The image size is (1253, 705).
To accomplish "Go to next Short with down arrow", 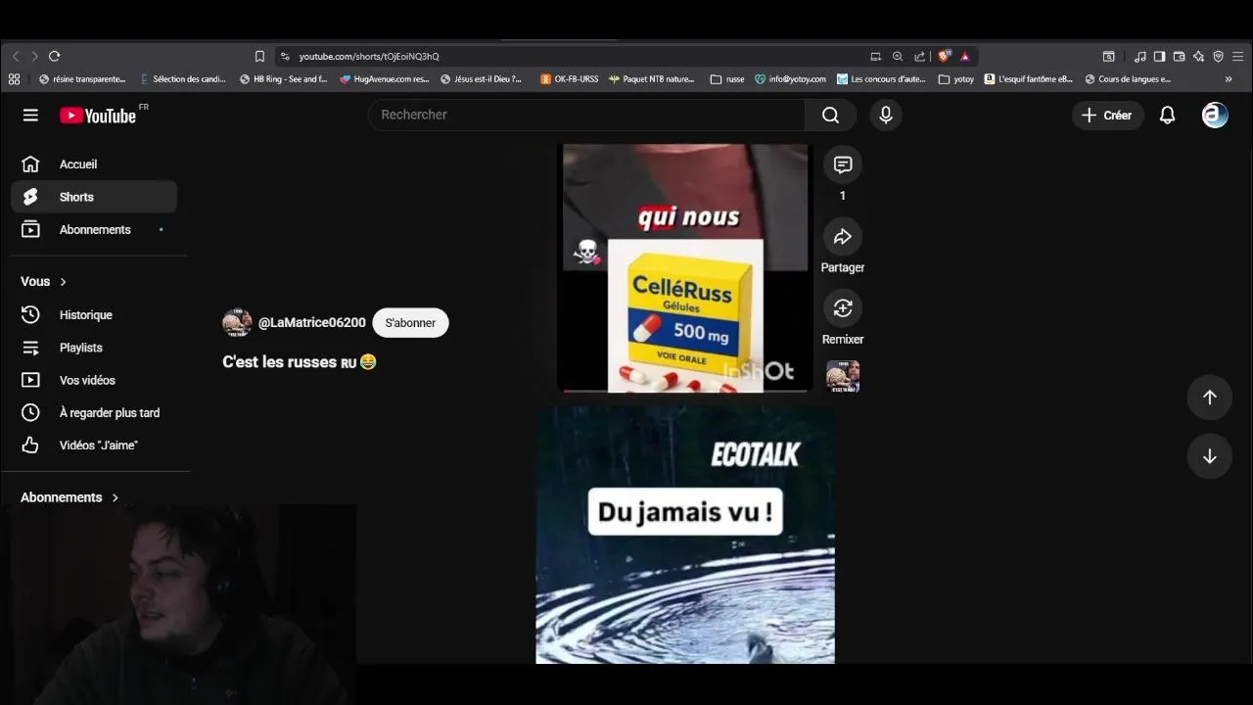I will point(1210,456).
